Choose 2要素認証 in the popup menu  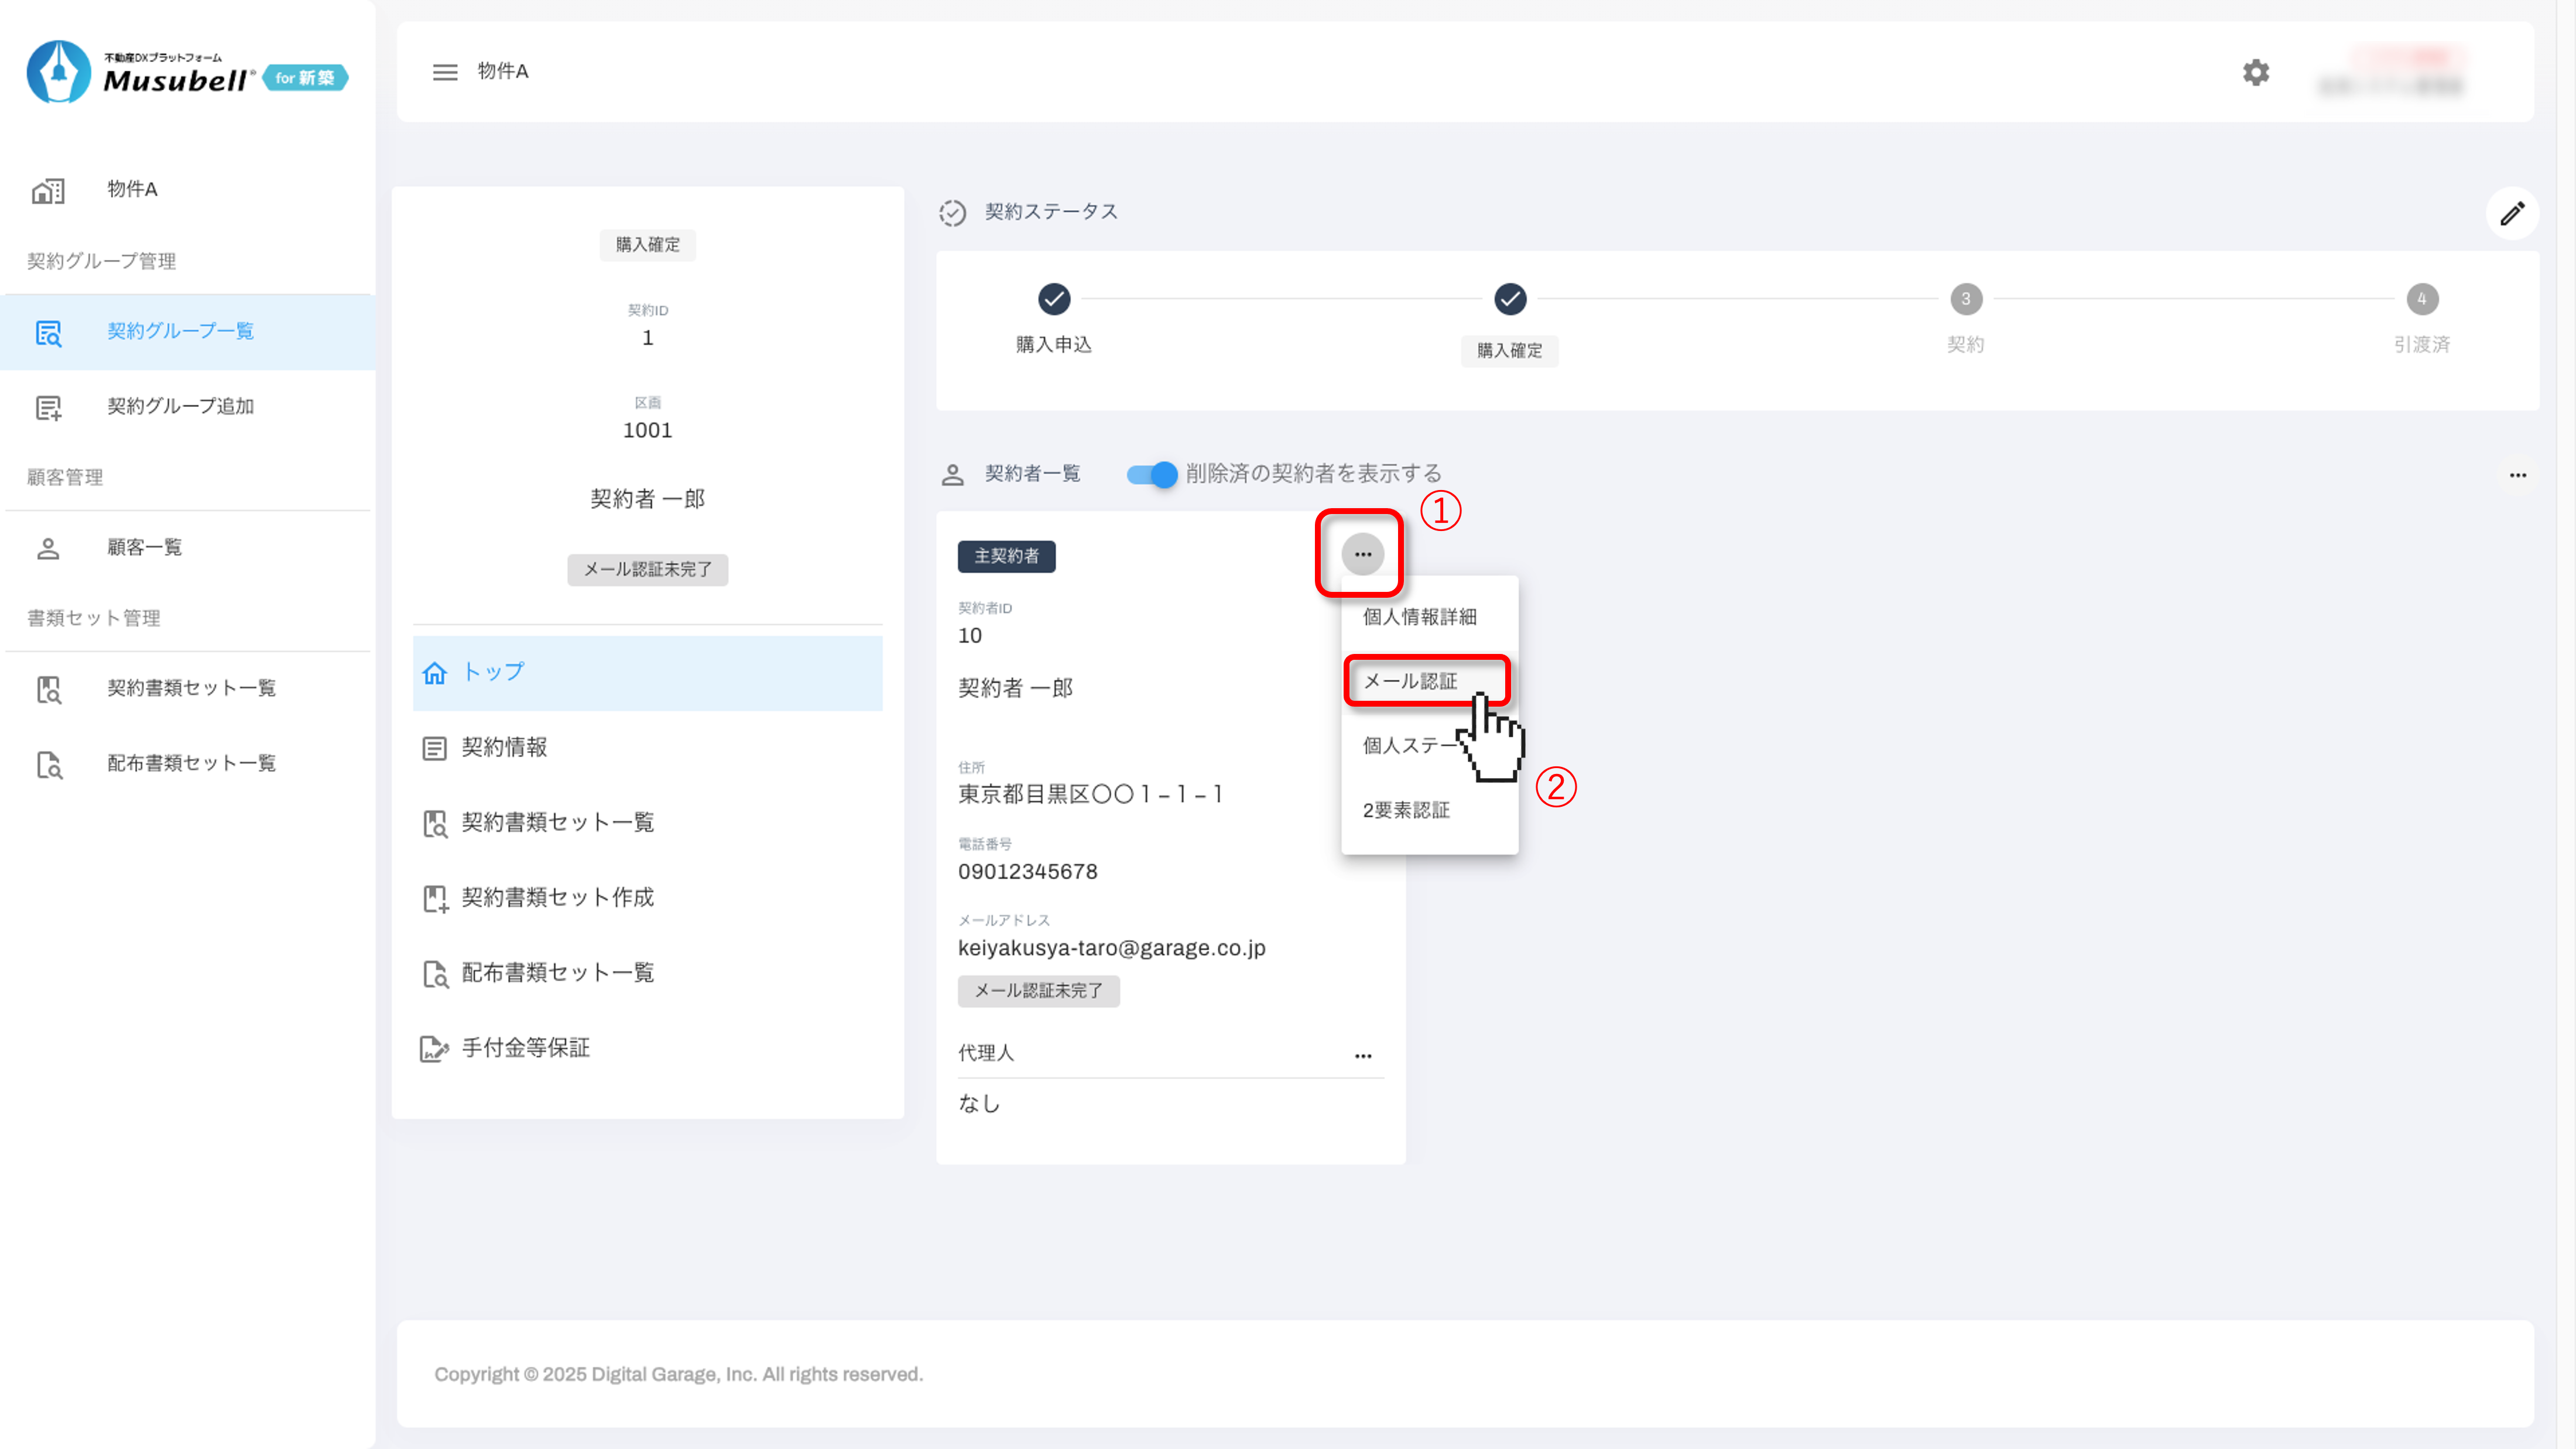tap(1406, 810)
